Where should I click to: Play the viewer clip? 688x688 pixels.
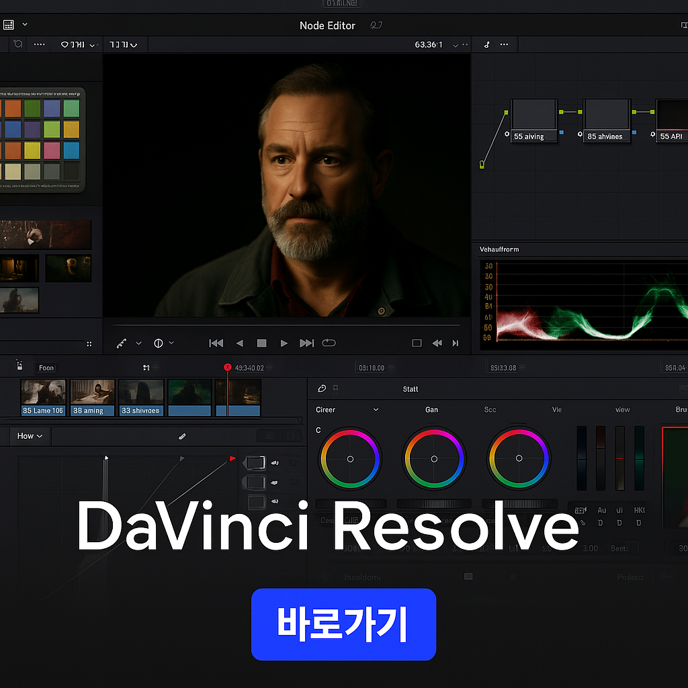[284, 343]
